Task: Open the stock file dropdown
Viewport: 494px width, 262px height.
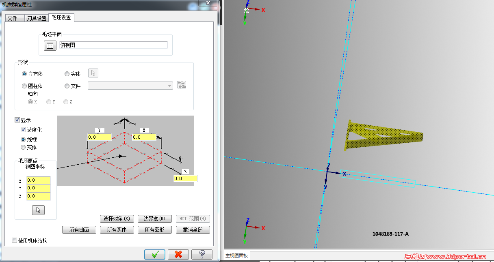Action: click(x=130, y=86)
